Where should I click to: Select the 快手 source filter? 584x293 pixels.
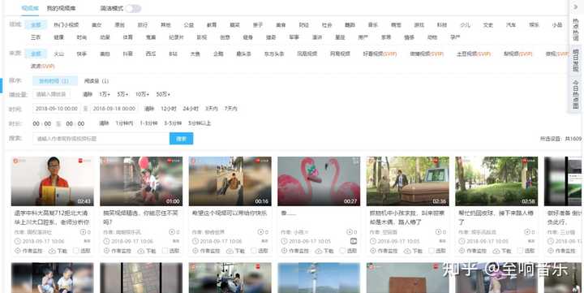click(x=81, y=54)
